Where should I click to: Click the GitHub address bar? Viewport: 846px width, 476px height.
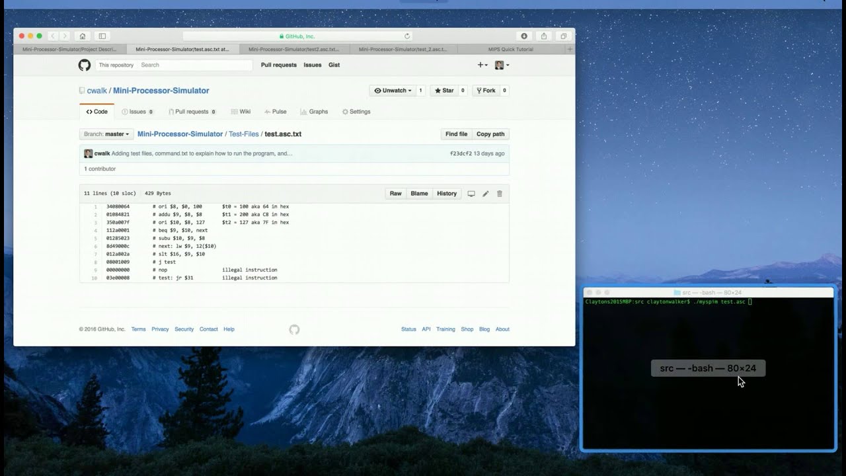[x=297, y=36]
